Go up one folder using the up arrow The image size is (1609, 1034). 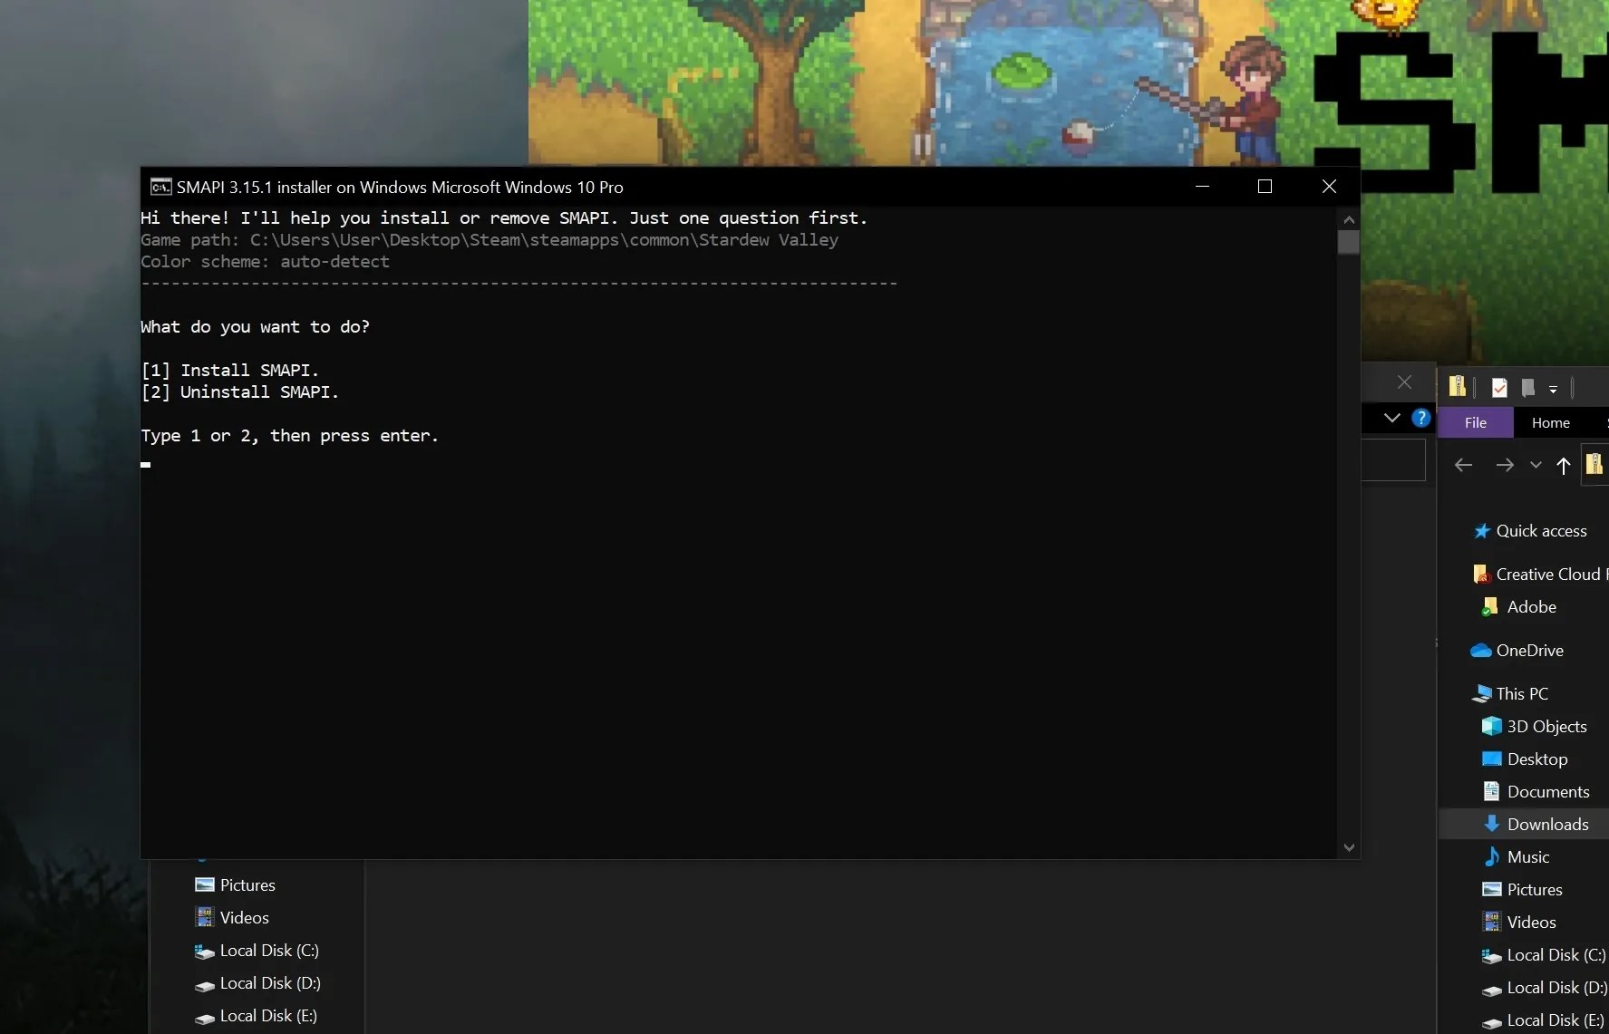click(x=1563, y=465)
